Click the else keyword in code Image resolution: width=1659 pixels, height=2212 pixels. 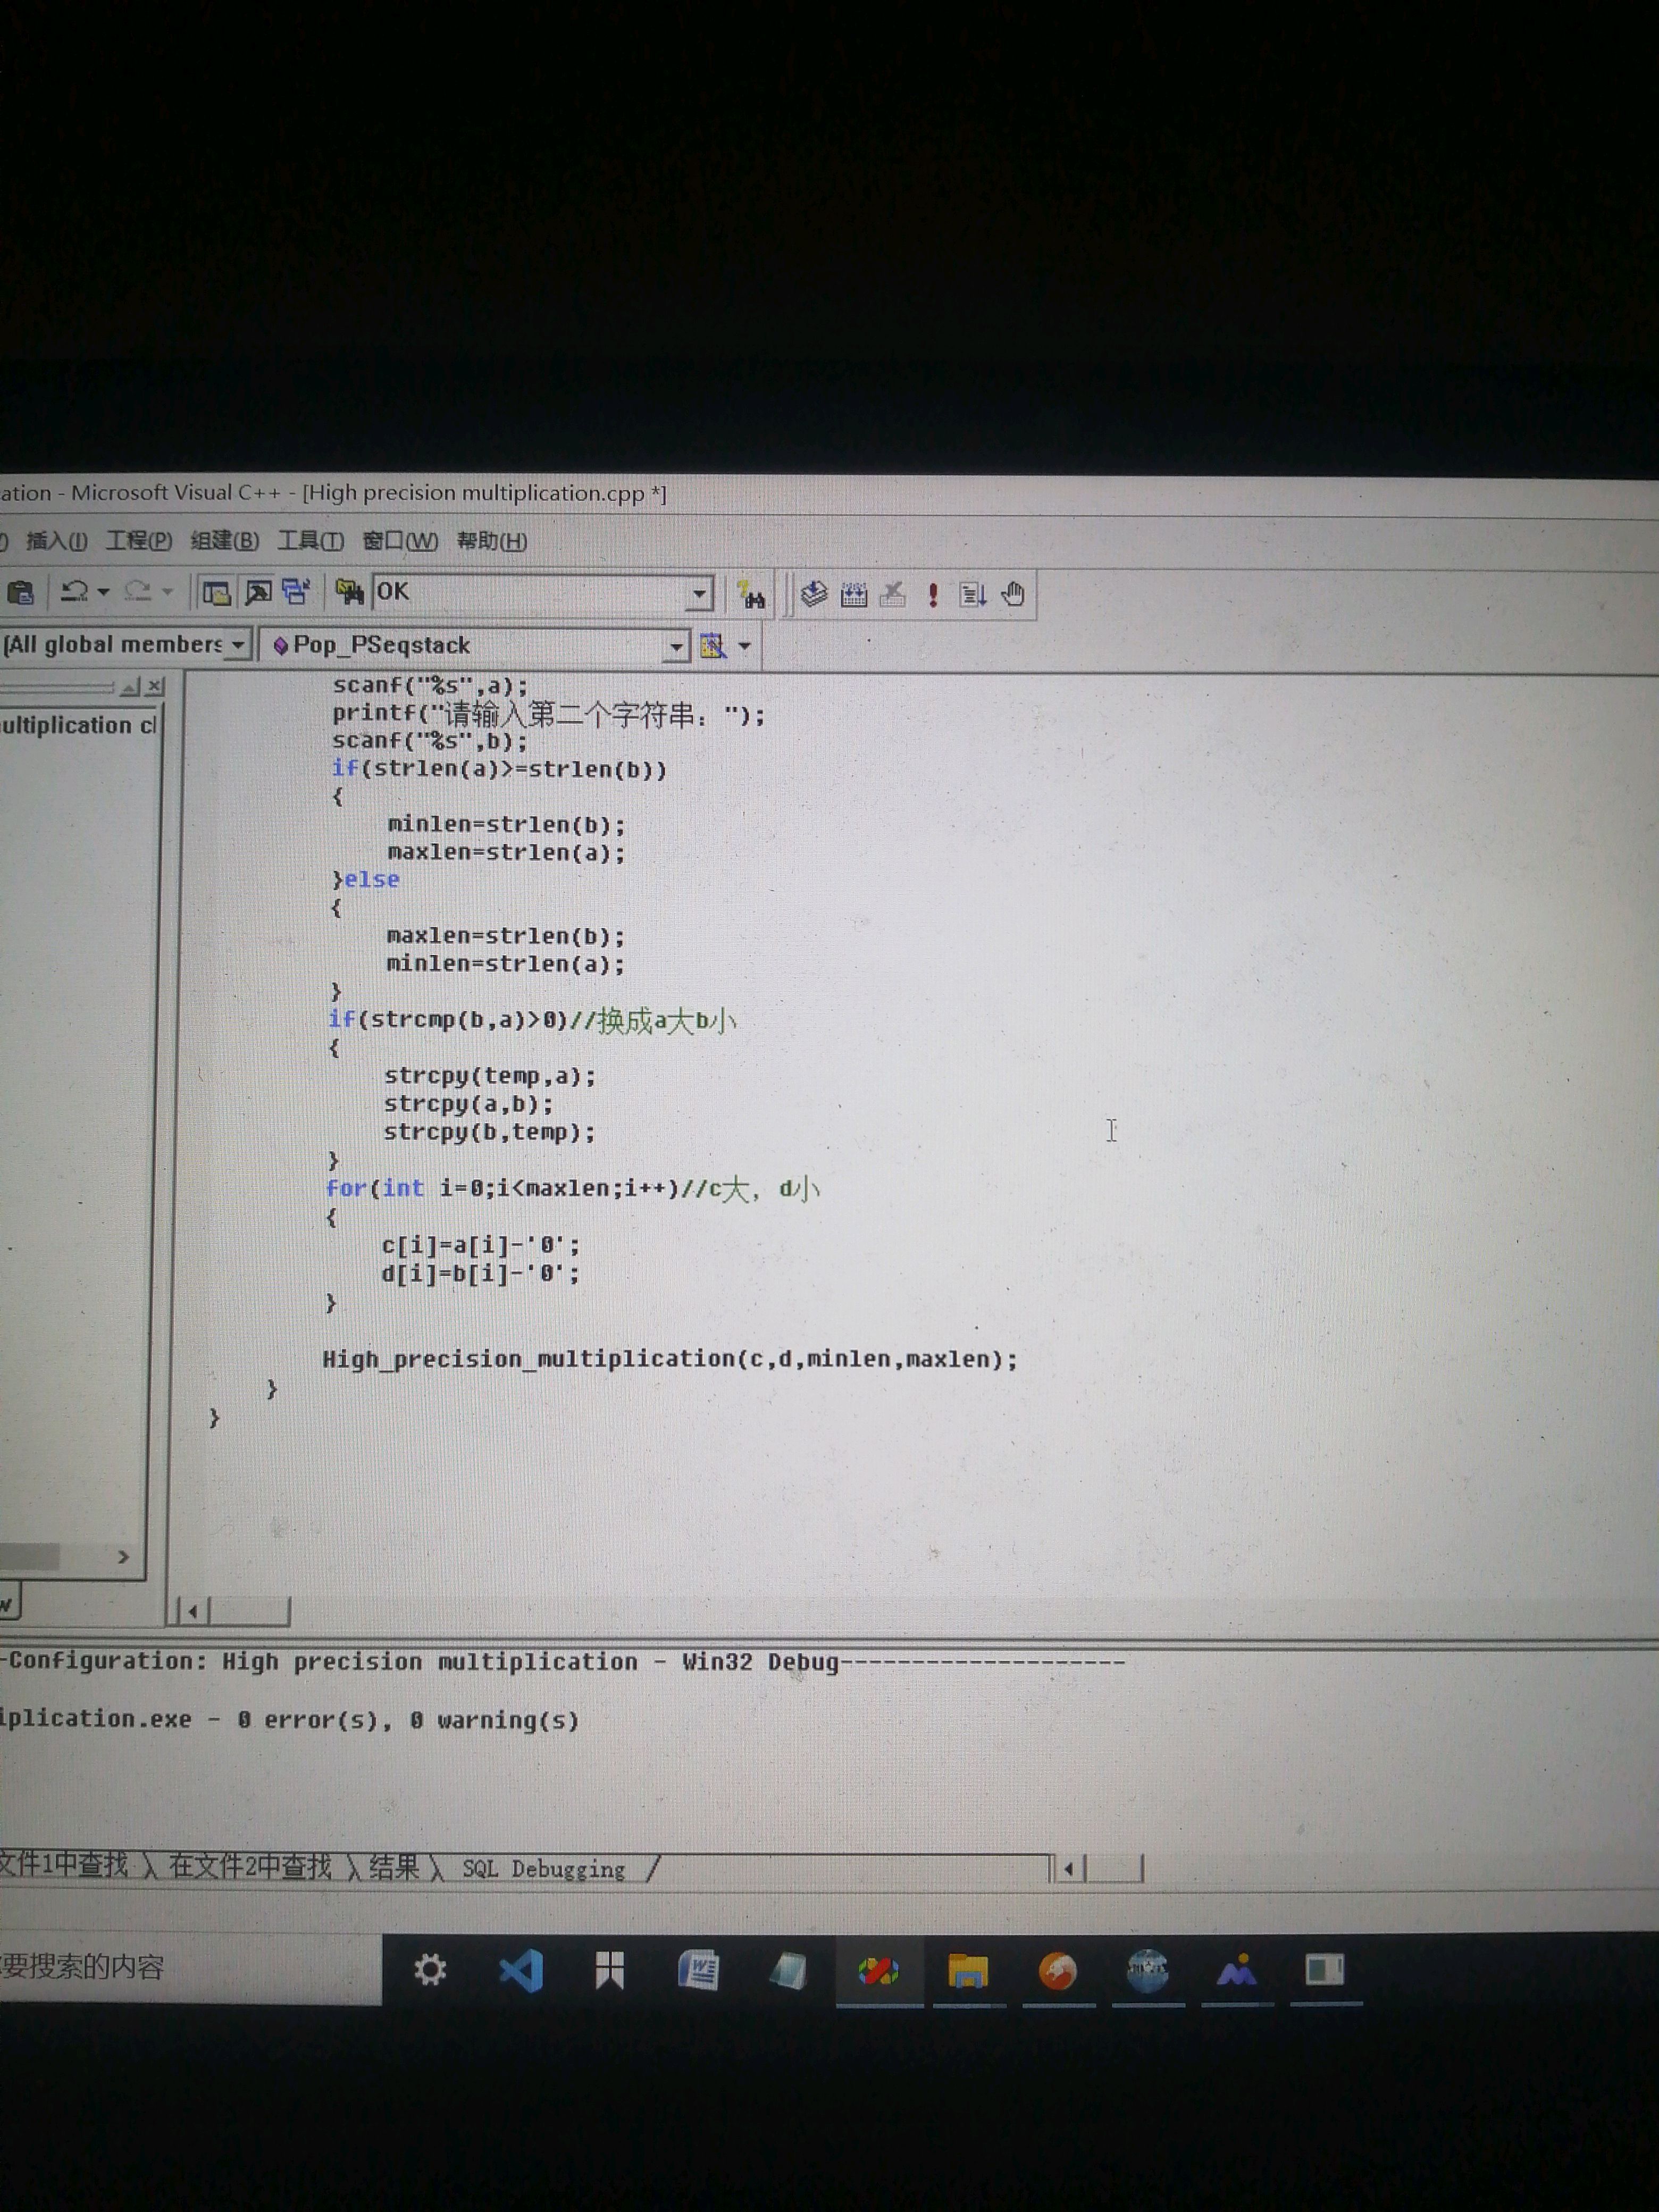[x=371, y=879]
